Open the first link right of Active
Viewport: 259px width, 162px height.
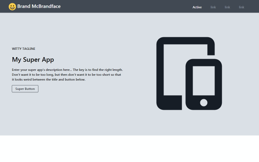coord(213,7)
